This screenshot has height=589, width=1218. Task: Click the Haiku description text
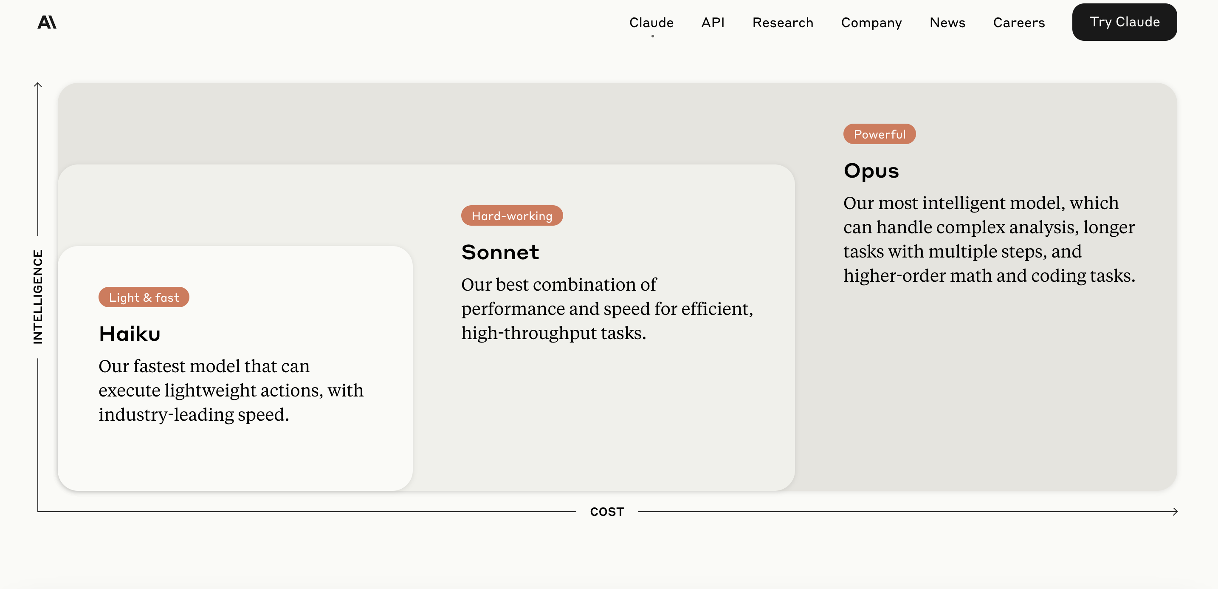click(231, 390)
